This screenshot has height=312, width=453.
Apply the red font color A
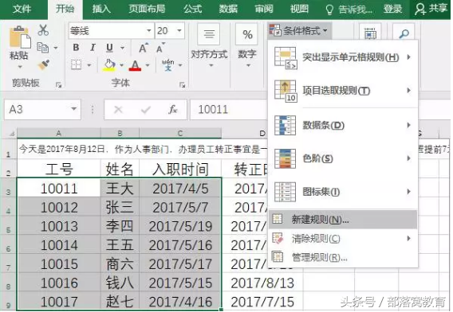(x=136, y=65)
